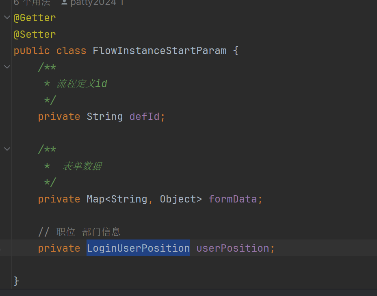Click the @Setter annotation

pyautogui.click(x=35, y=35)
